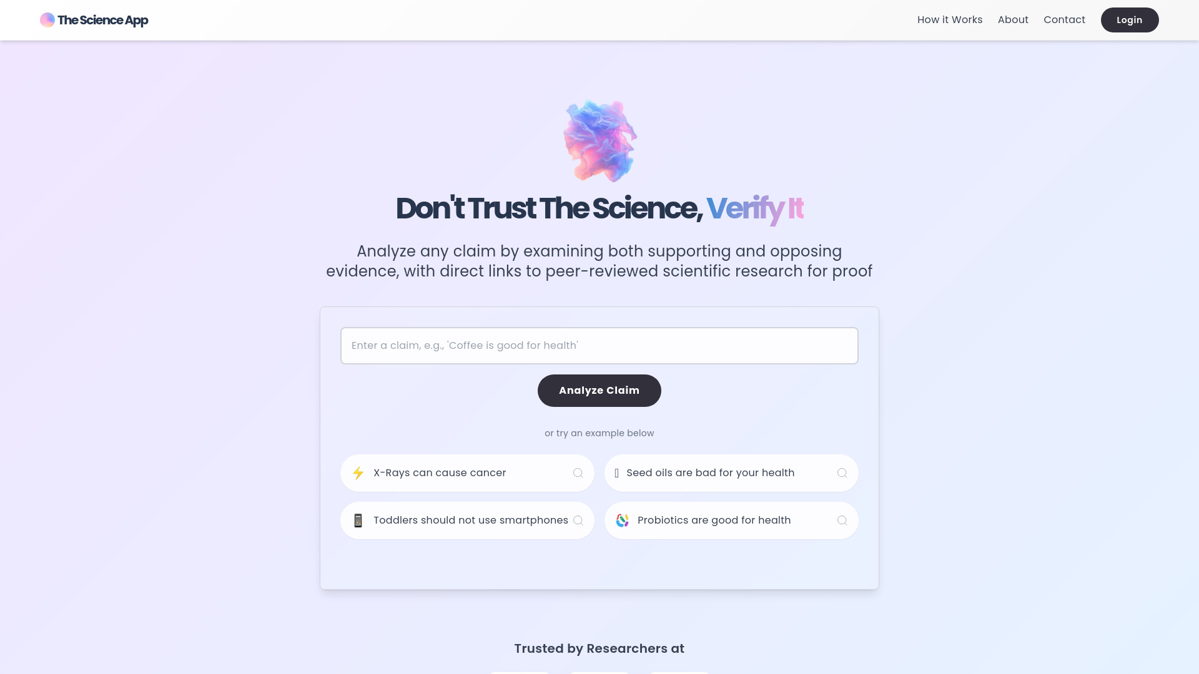Click the 'Contact' navigation menu item
This screenshot has height=674, width=1199.
point(1064,20)
